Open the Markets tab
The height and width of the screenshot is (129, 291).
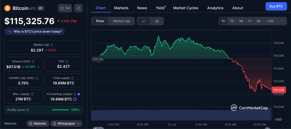click(x=121, y=8)
